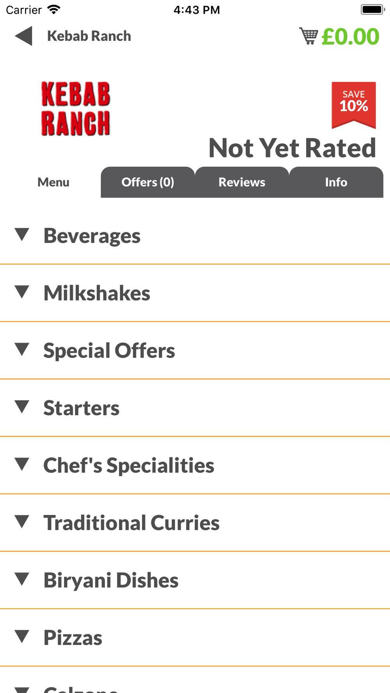Expand Milkshakes using its triangle arrow

[22, 292]
